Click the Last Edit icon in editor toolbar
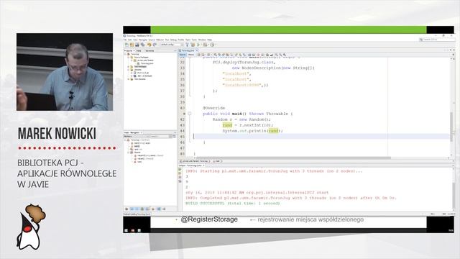 point(199,55)
